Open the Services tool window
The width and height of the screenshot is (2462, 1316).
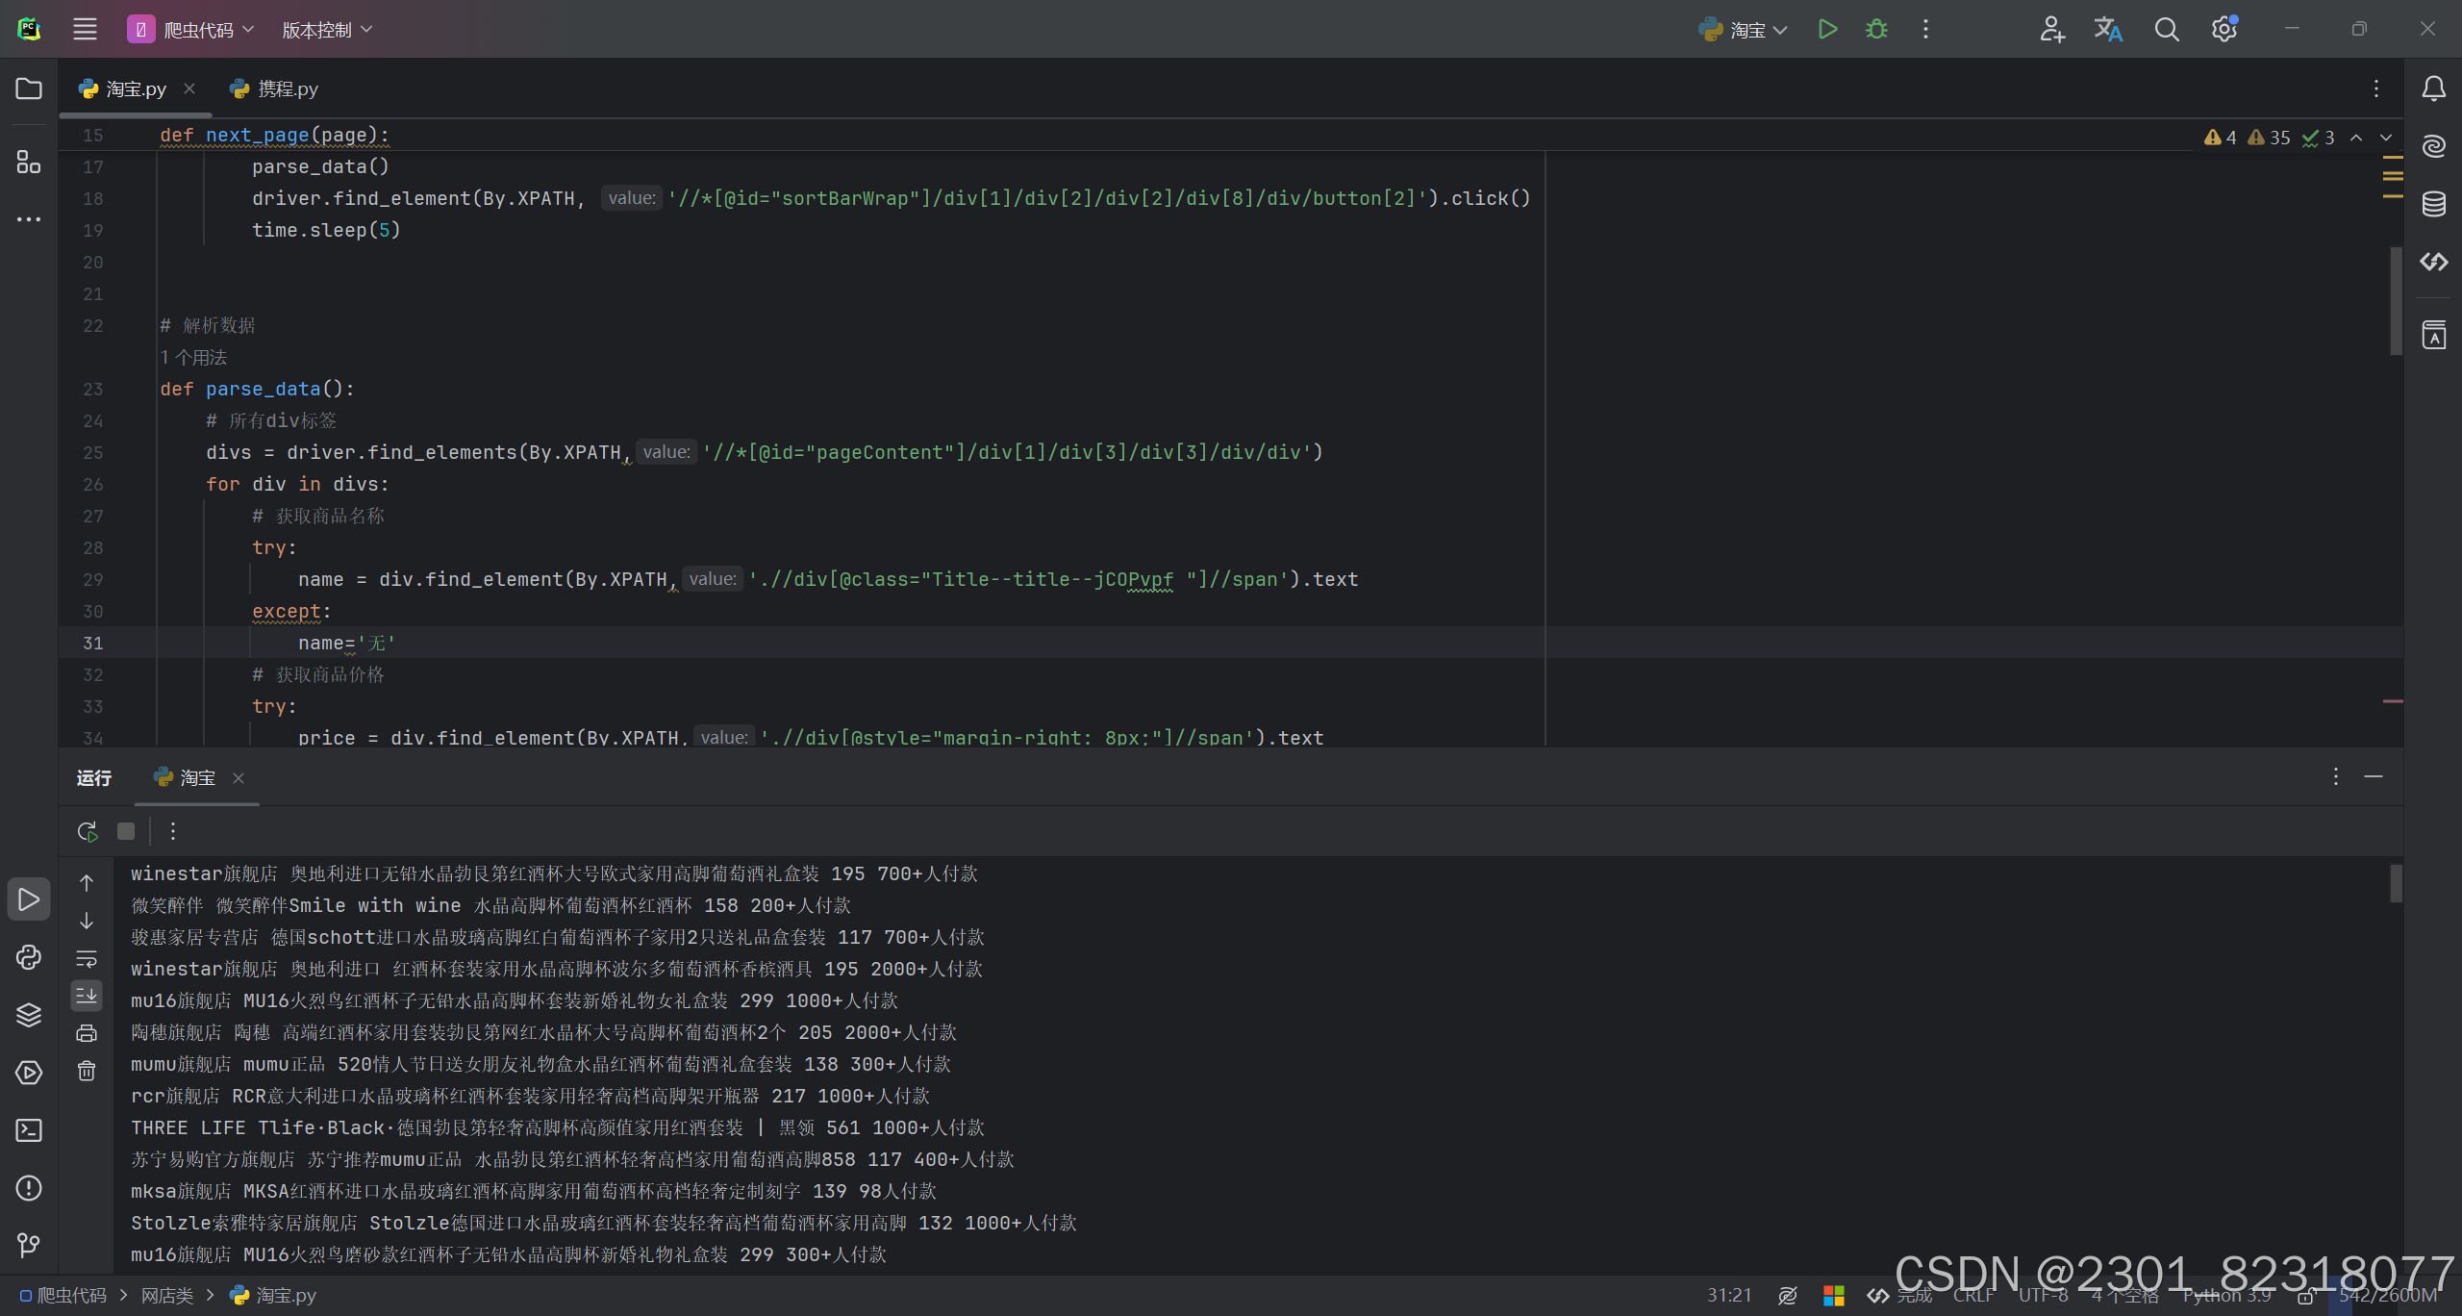coord(29,1073)
